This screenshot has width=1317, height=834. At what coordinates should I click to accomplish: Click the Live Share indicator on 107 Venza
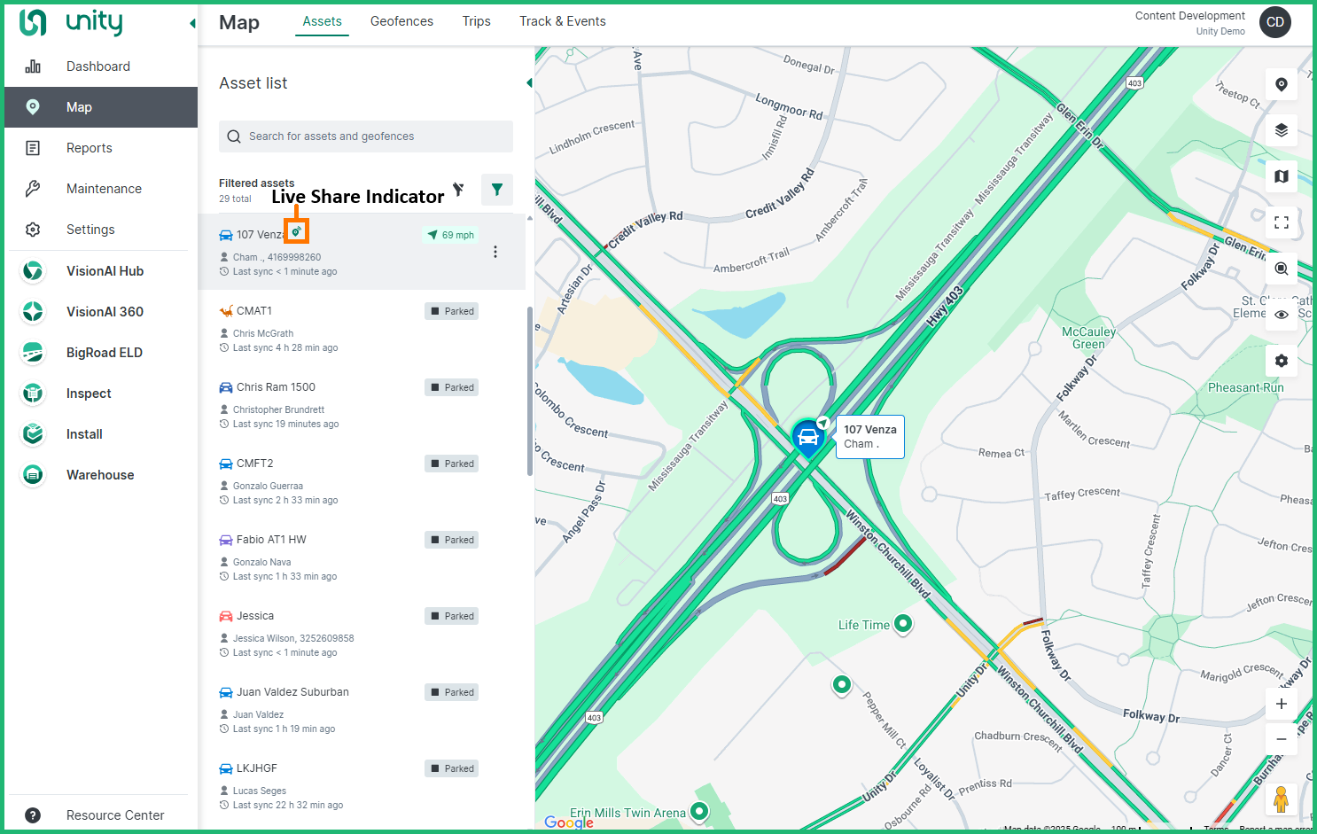[297, 231]
